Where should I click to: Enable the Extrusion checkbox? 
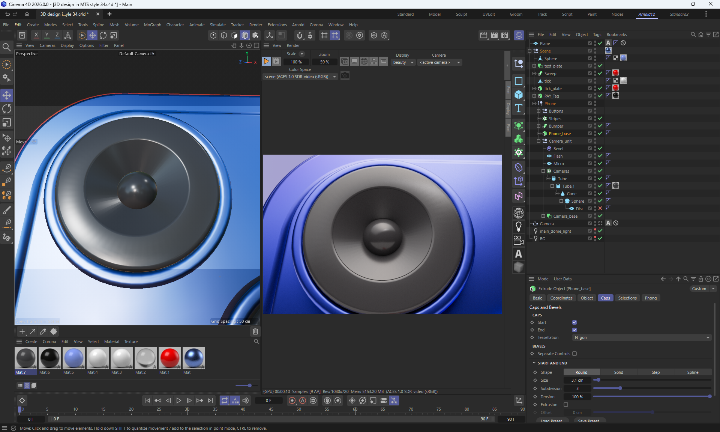coord(566,405)
